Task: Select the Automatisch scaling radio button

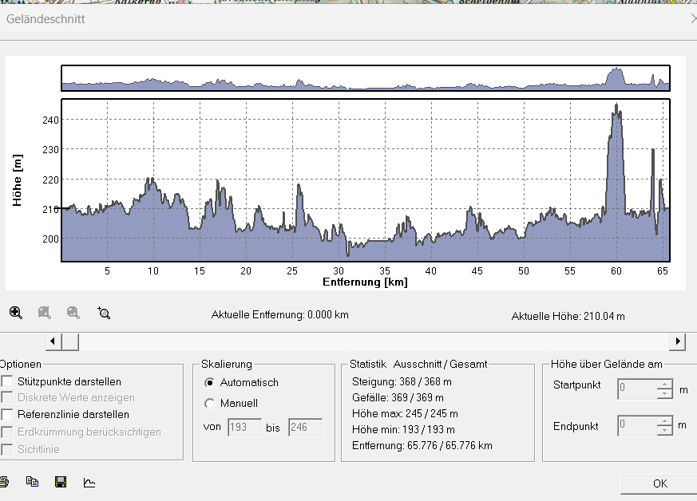Action: 209,382
